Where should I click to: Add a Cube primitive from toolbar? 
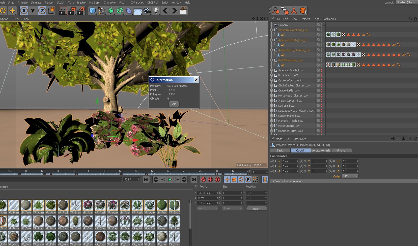point(93,11)
